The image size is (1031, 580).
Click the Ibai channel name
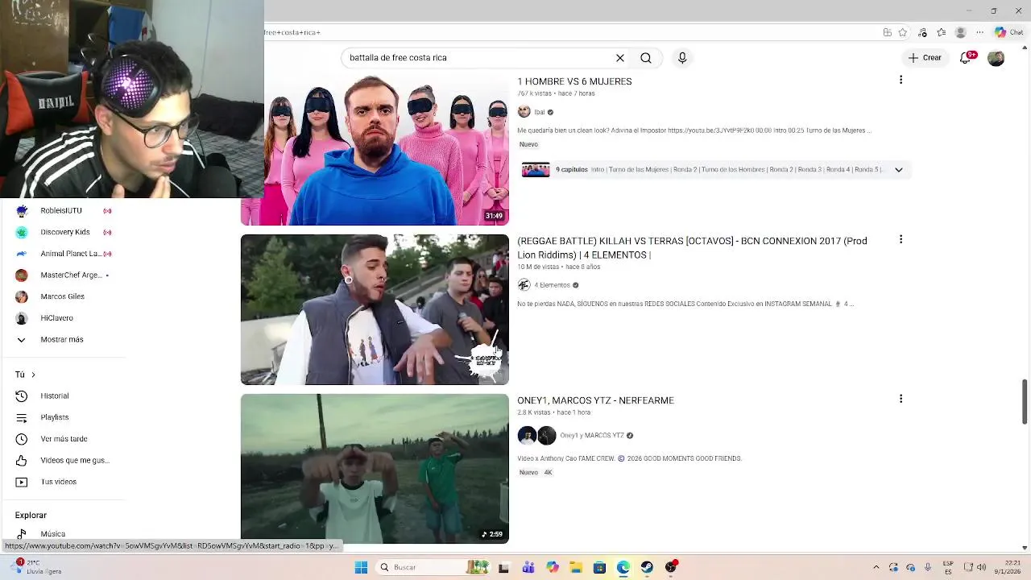pos(540,112)
